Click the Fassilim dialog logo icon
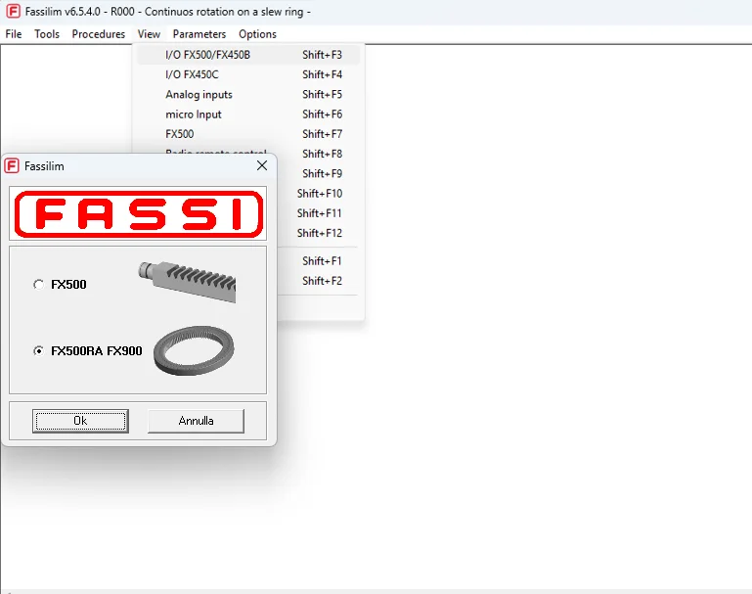 12,166
